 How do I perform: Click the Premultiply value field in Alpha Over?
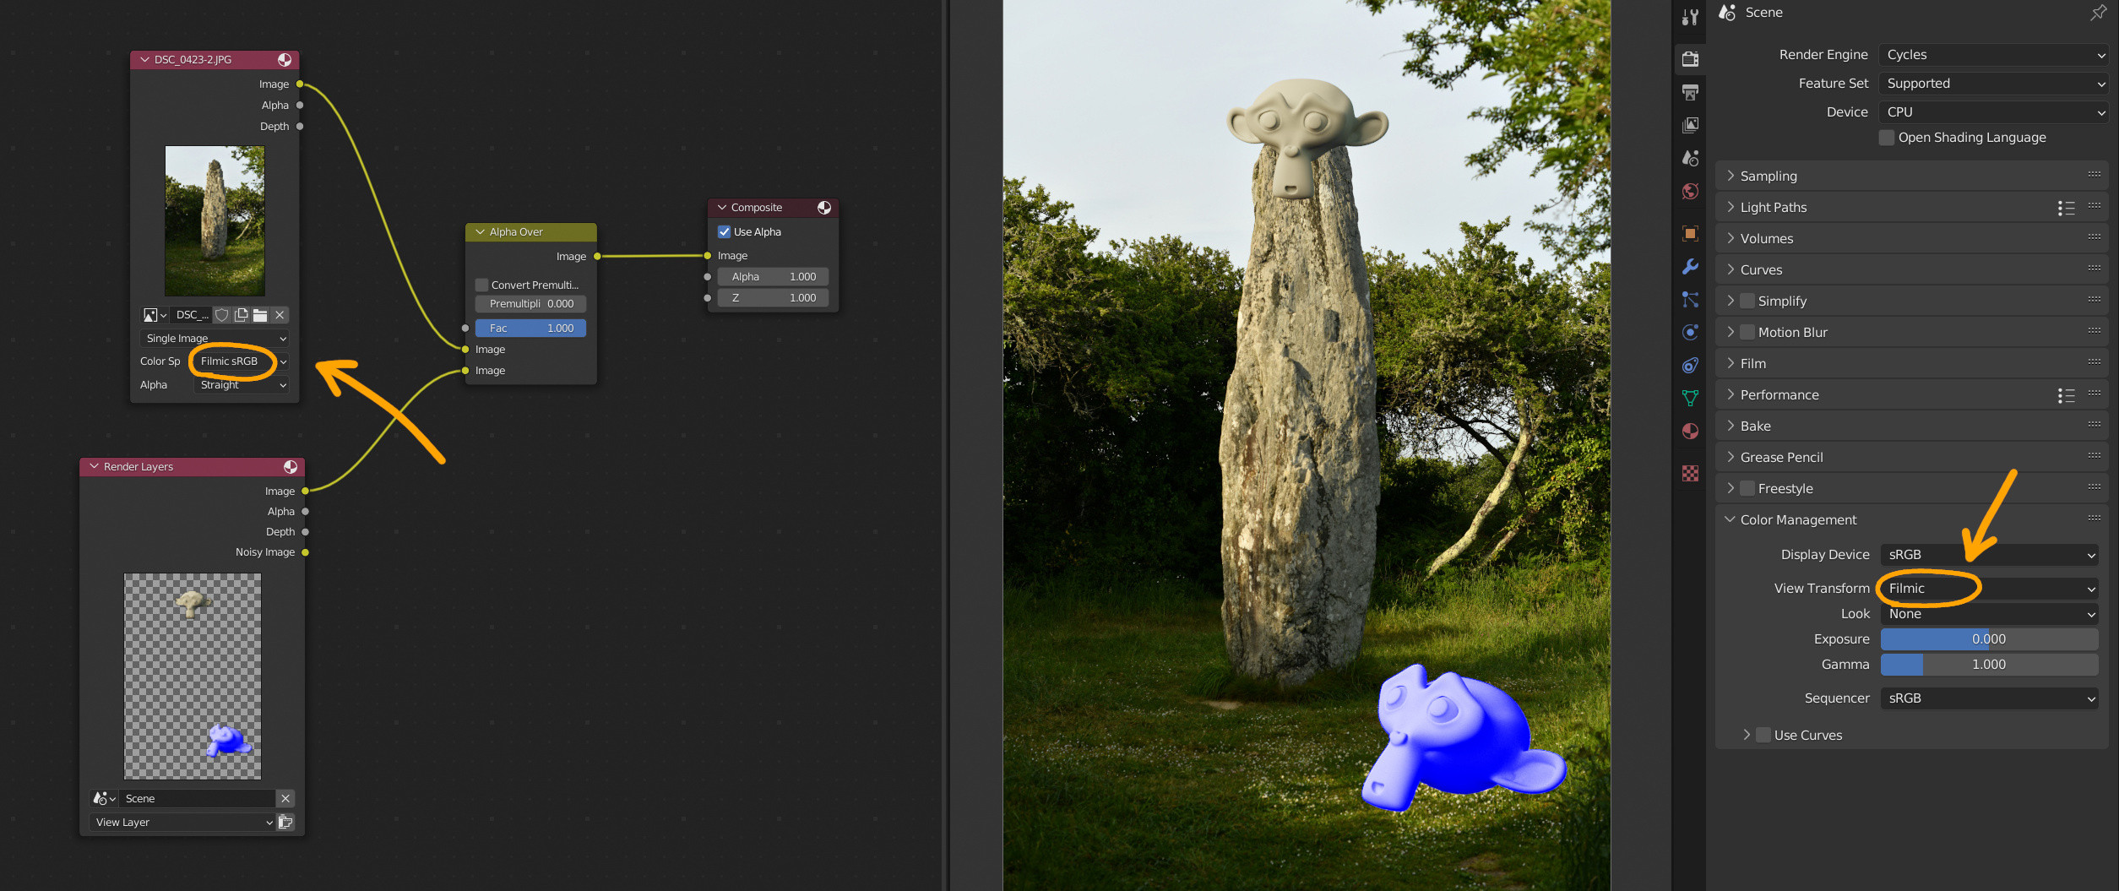coord(531,304)
